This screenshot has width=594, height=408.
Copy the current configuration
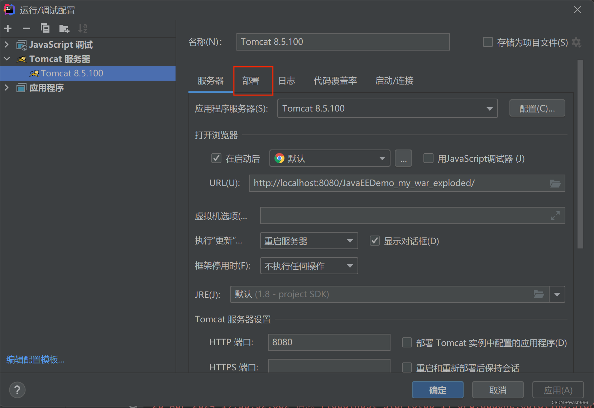(x=45, y=28)
